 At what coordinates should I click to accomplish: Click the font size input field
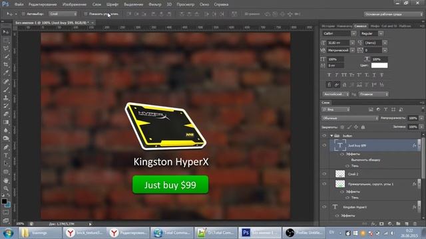pyautogui.click(x=338, y=42)
